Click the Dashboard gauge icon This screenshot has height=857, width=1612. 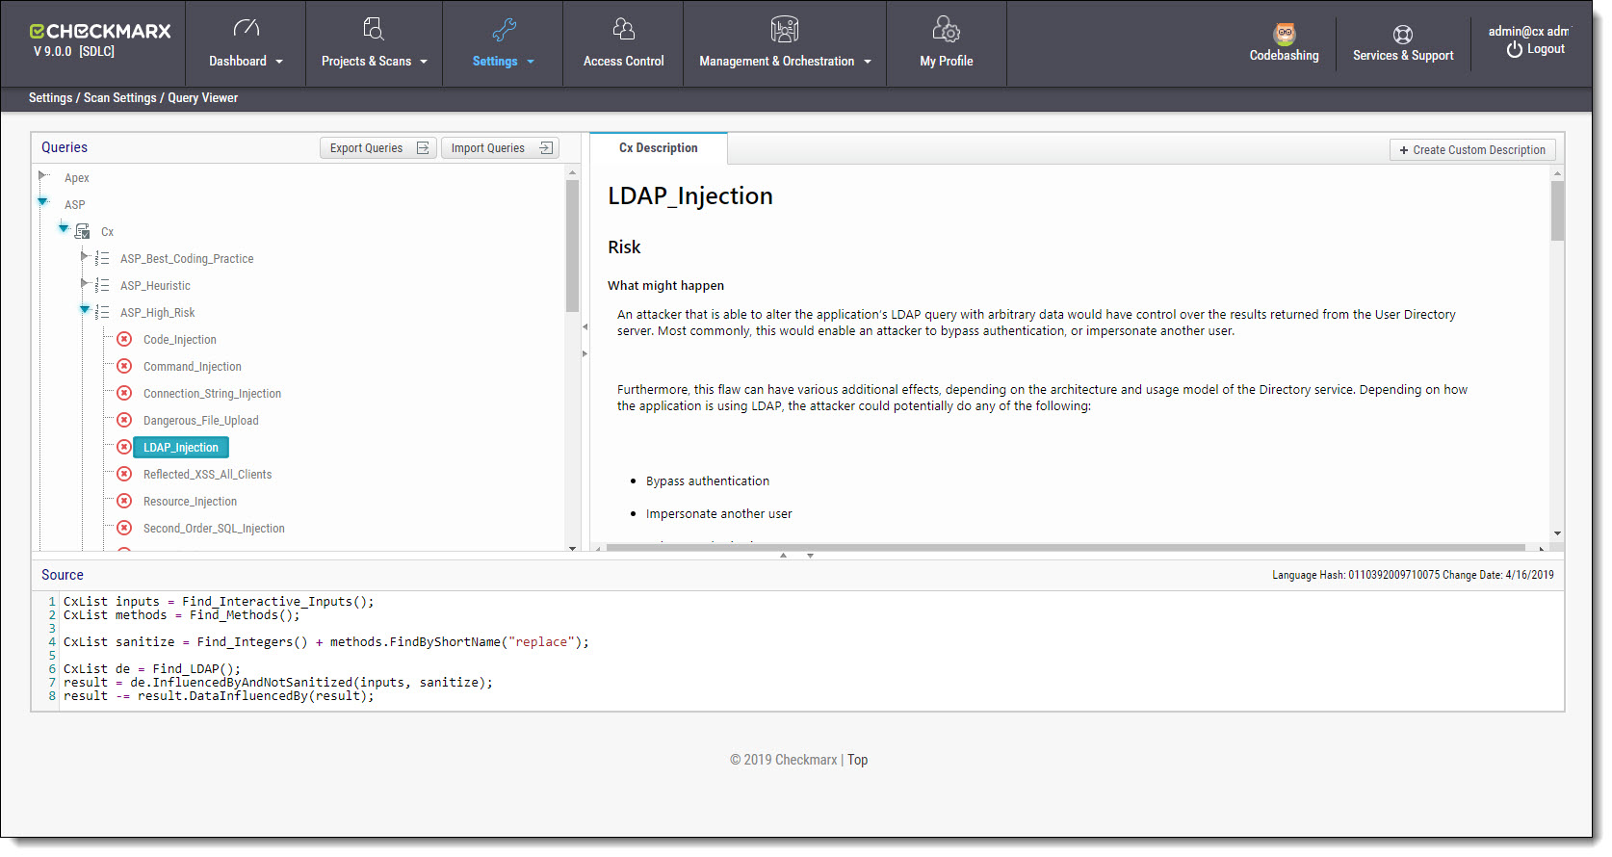coord(247,28)
